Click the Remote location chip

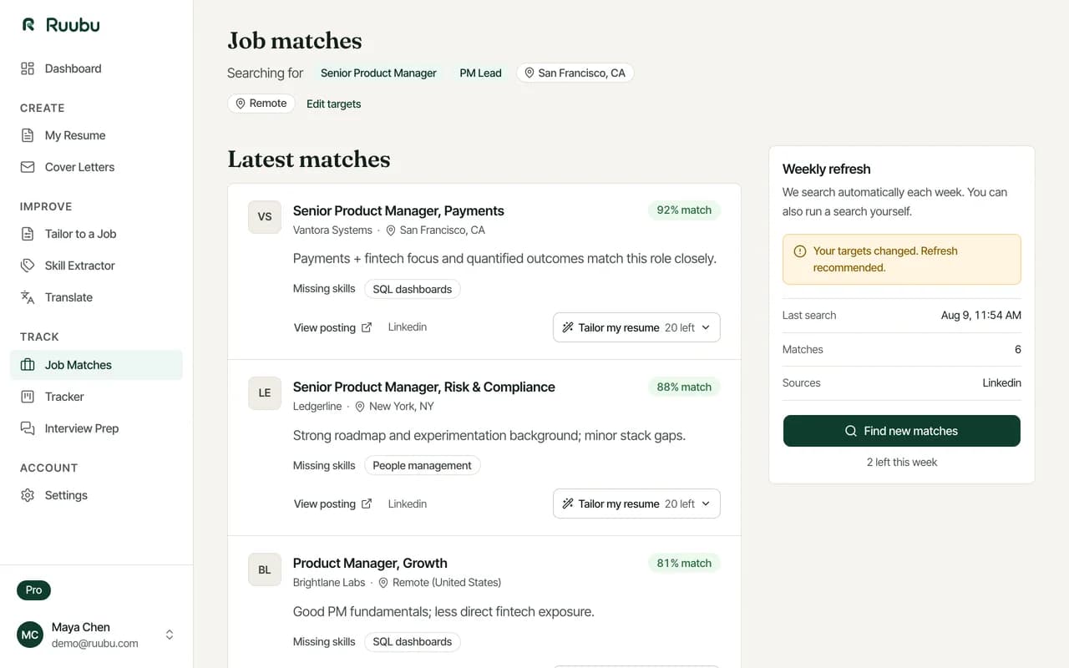[x=261, y=104]
